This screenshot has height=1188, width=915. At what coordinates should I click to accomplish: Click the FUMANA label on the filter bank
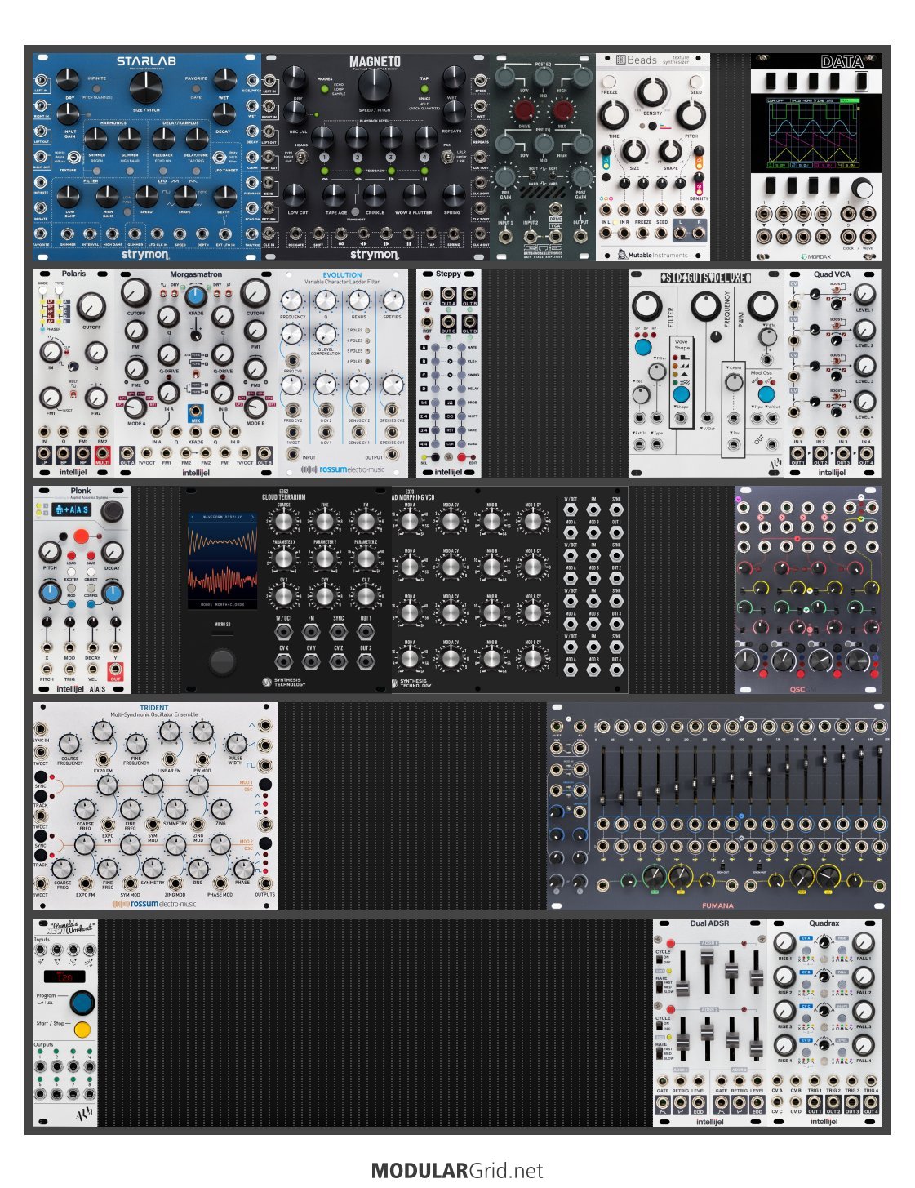(x=717, y=905)
